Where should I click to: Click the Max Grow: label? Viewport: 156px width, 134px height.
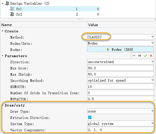point(19,68)
